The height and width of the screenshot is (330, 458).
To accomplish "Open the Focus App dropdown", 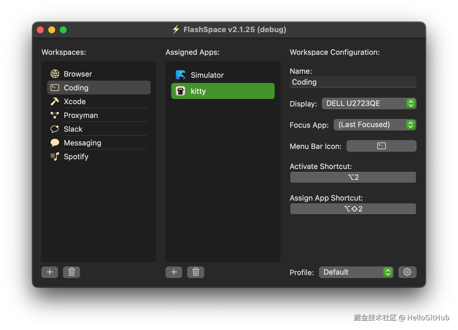I will click(375, 125).
